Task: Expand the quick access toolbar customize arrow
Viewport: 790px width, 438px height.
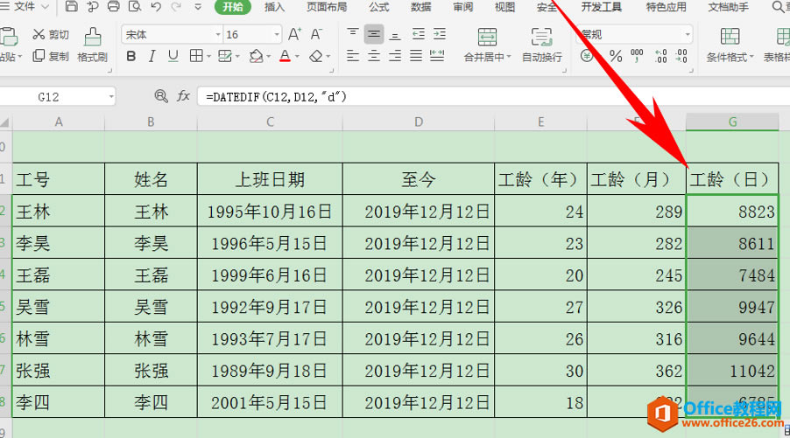Action: coord(198,6)
